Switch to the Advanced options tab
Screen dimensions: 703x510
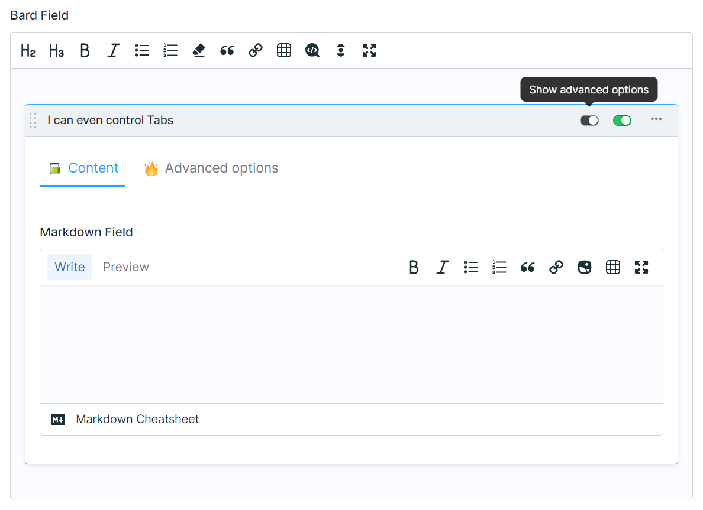(x=221, y=168)
